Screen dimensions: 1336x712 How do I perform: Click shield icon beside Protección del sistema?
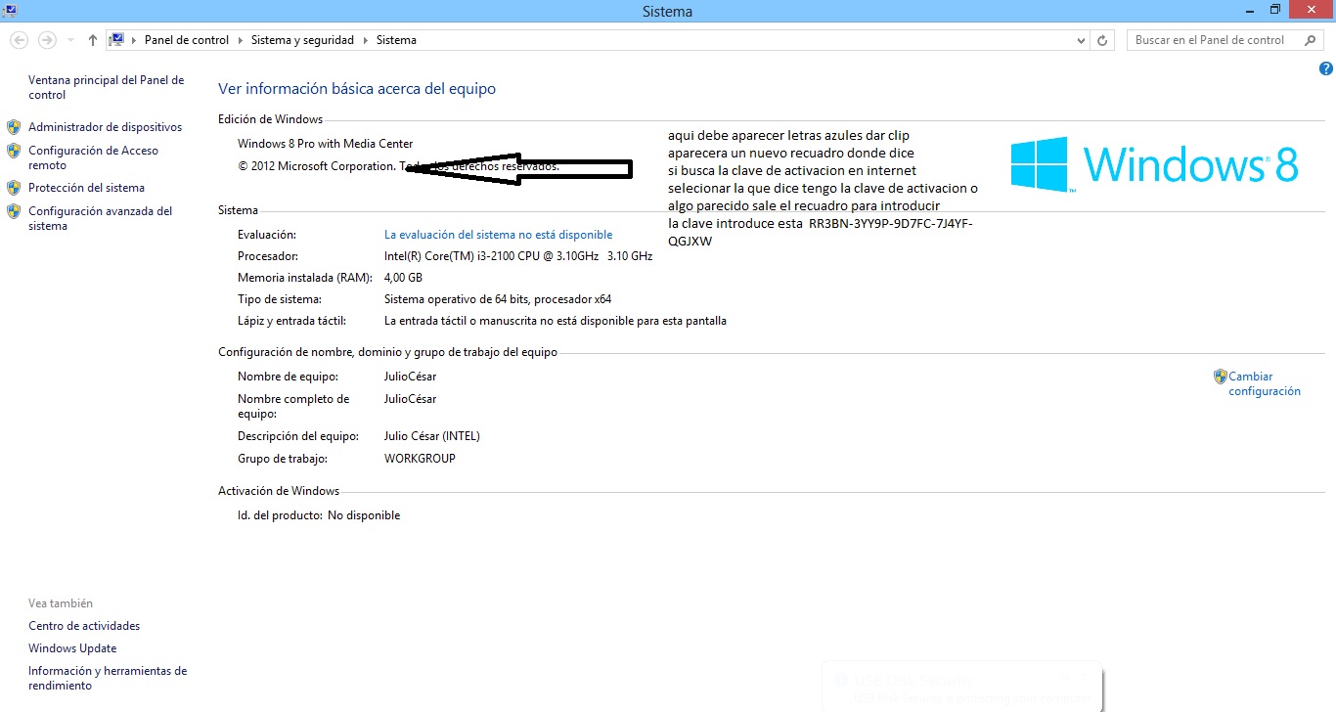[x=14, y=188]
